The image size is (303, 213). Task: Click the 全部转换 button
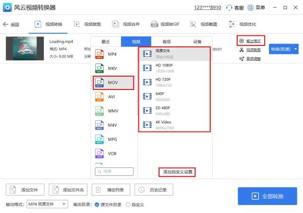click(x=267, y=196)
